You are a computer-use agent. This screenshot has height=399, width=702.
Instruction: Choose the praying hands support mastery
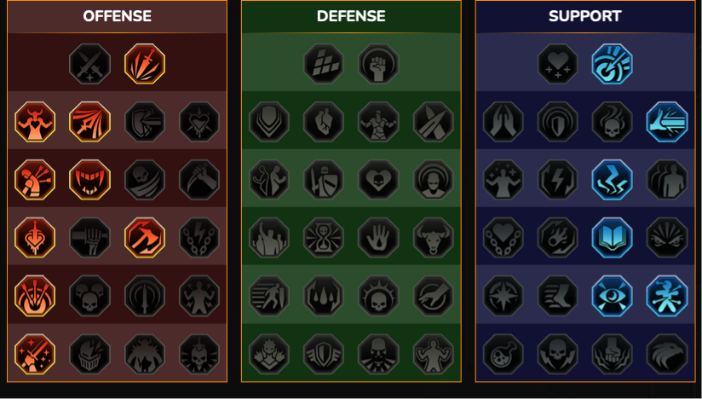pos(503,122)
